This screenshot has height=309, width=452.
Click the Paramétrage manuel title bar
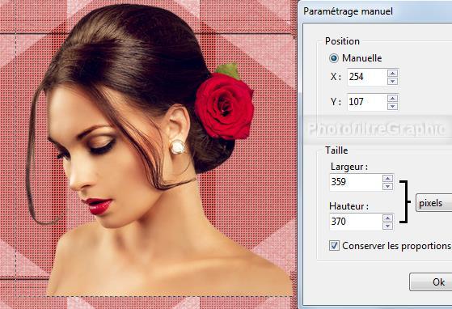point(374,11)
